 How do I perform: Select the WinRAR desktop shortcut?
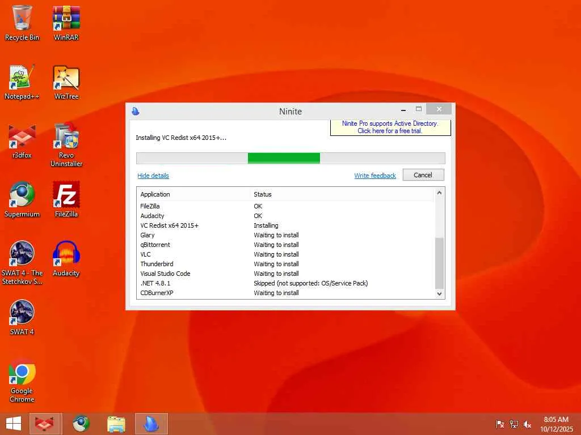pos(66,23)
